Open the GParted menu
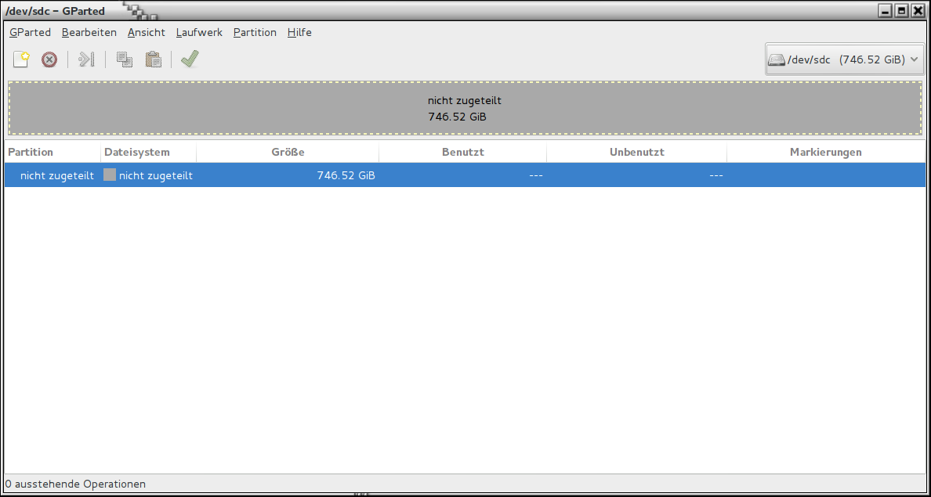Viewport: 931px width, 497px height. click(30, 32)
